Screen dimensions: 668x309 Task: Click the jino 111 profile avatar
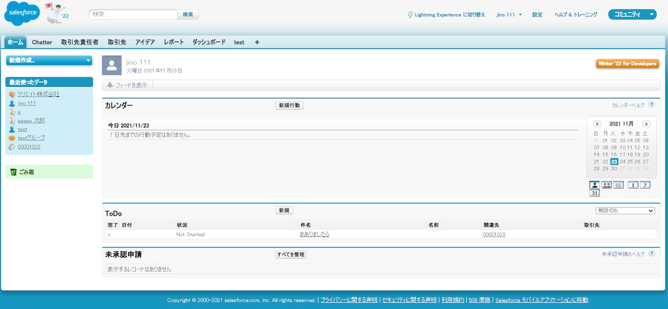(112, 65)
